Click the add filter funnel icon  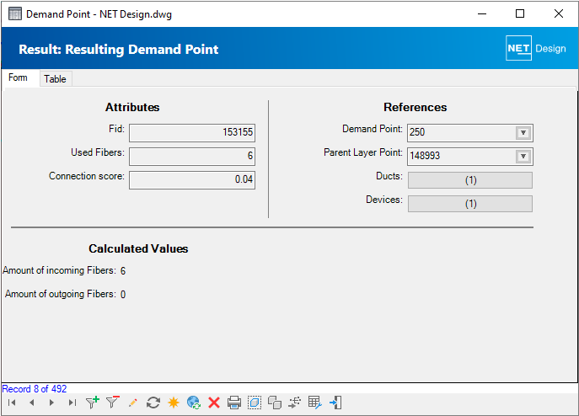92,403
